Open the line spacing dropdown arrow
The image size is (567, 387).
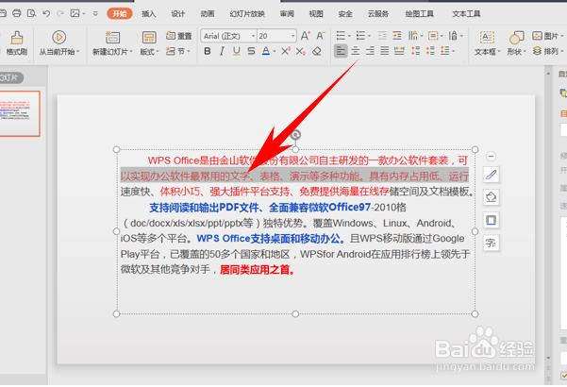[x=454, y=51]
